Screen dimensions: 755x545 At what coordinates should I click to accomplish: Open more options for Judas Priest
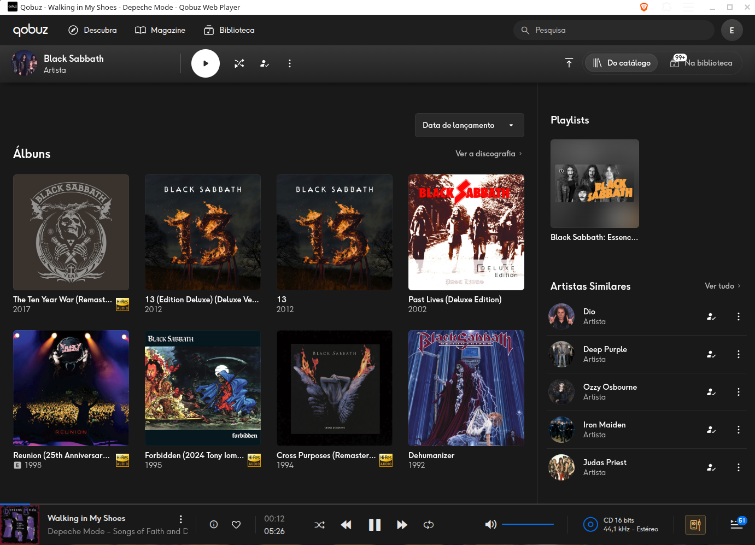[x=739, y=467]
